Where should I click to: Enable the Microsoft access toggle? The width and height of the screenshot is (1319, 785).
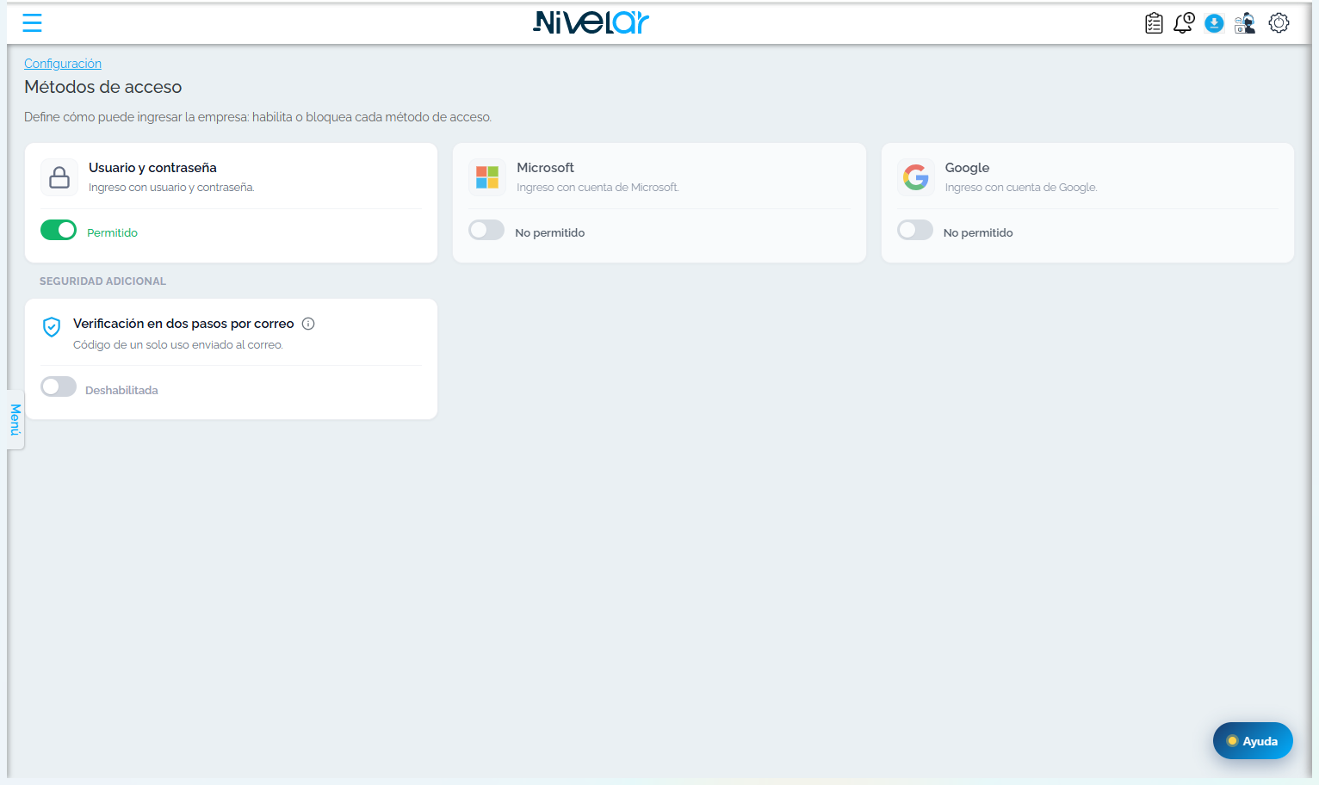tap(486, 230)
